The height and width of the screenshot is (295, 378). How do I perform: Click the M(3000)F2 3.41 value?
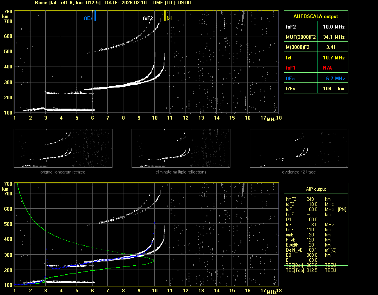point(331,47)
